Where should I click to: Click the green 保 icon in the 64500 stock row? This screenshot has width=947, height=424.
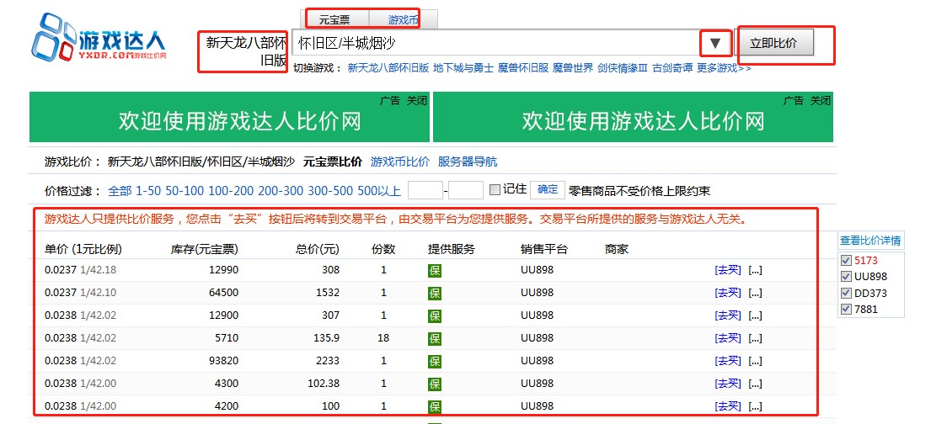pyautogui.click(x=435, y=293)
